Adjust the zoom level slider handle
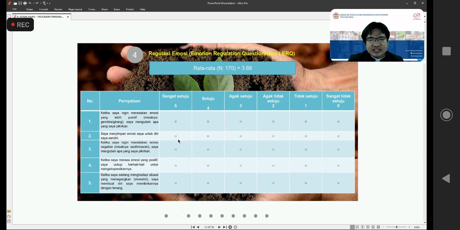This screenshot has width=460, height=230. [396, 227]
